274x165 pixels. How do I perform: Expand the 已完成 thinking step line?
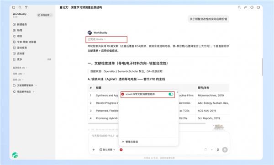tap(97, 39)
